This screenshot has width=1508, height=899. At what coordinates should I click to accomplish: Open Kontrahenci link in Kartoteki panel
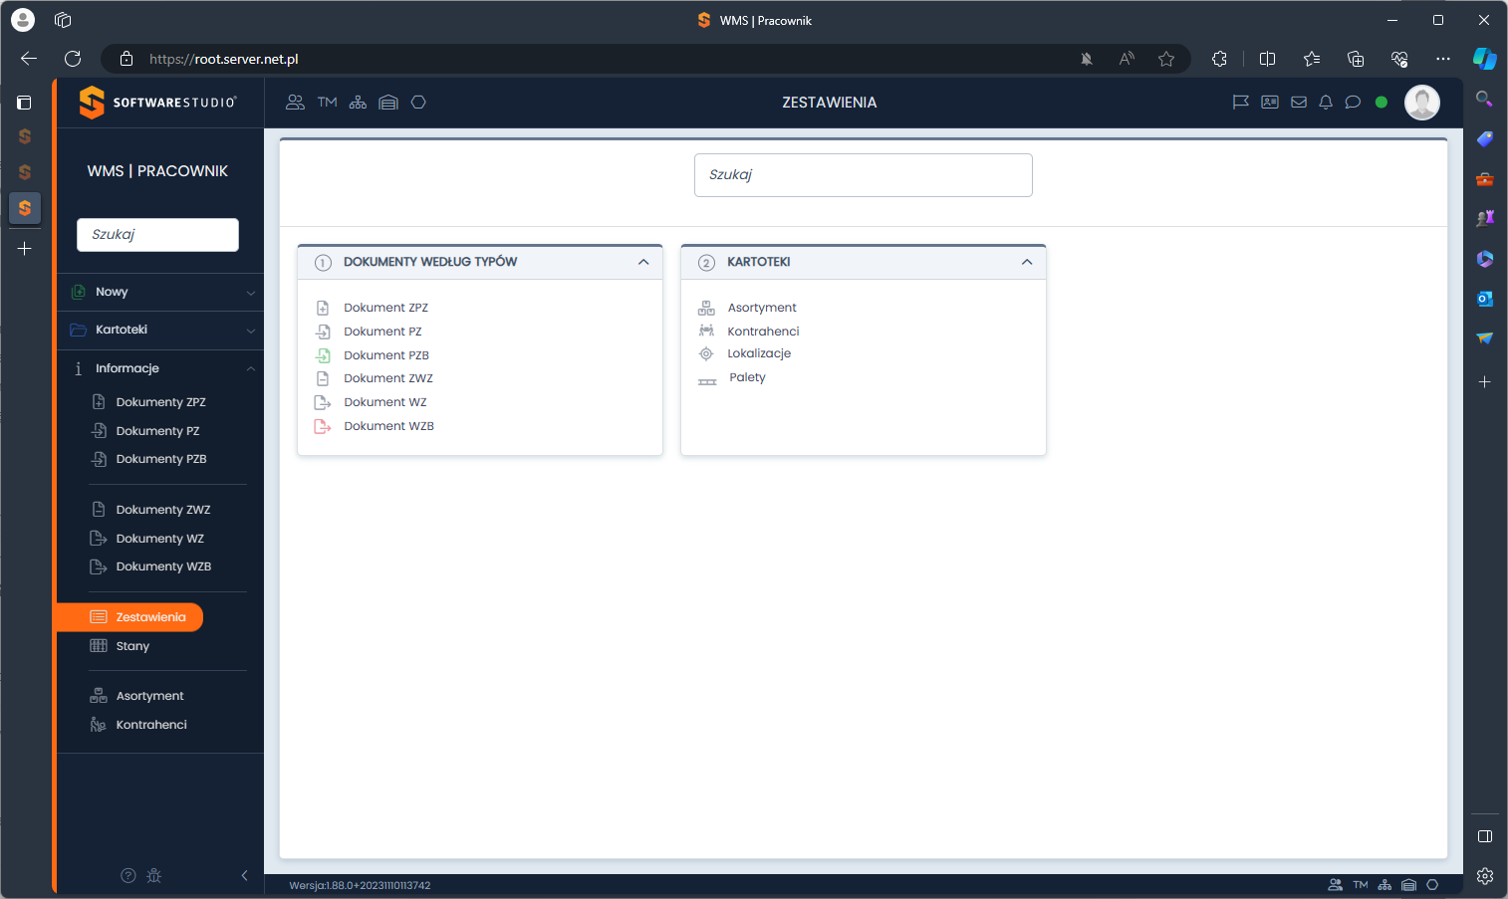[x=763, y=332]
